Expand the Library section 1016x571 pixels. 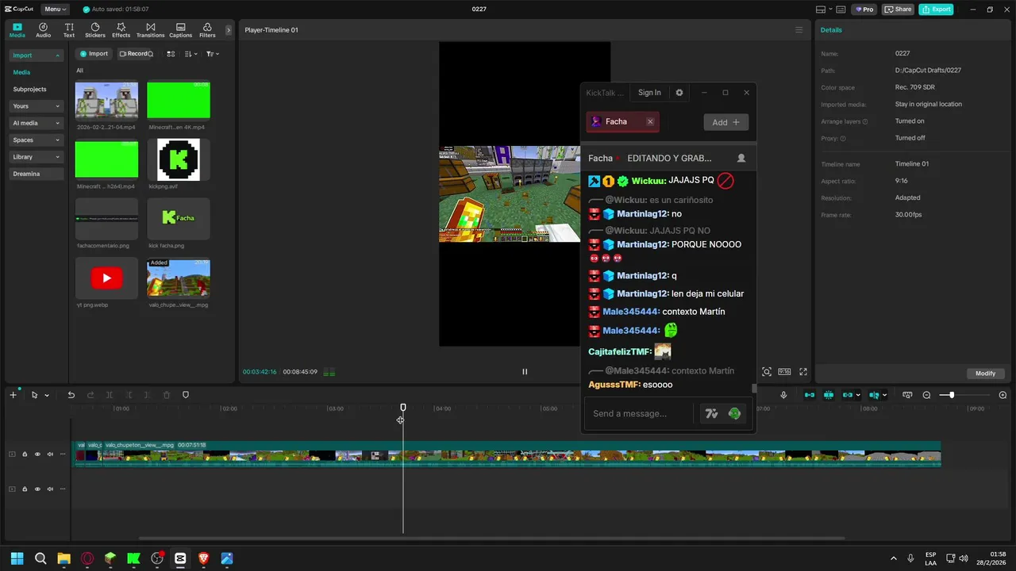click(36, 157)
